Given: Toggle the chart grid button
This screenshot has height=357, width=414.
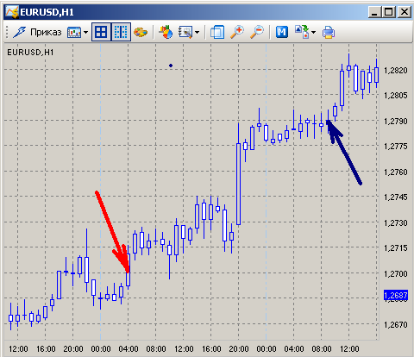Looking at the screenshot, I should (x=101, y=32).
